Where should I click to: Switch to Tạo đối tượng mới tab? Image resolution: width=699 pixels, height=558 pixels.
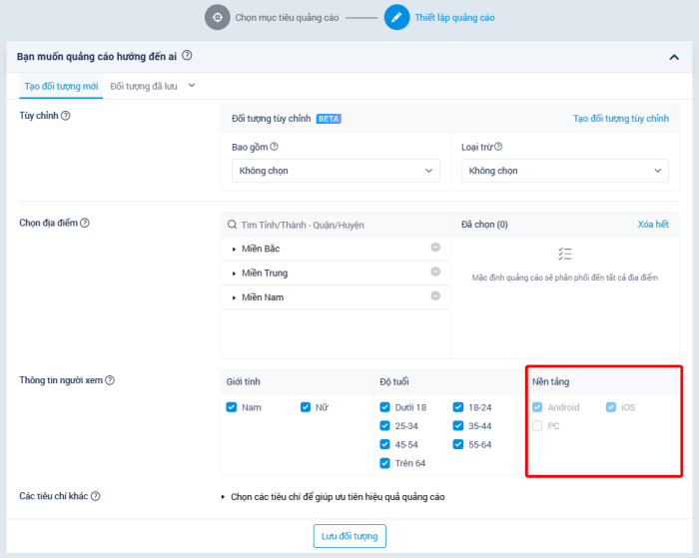tap(61, 87)
